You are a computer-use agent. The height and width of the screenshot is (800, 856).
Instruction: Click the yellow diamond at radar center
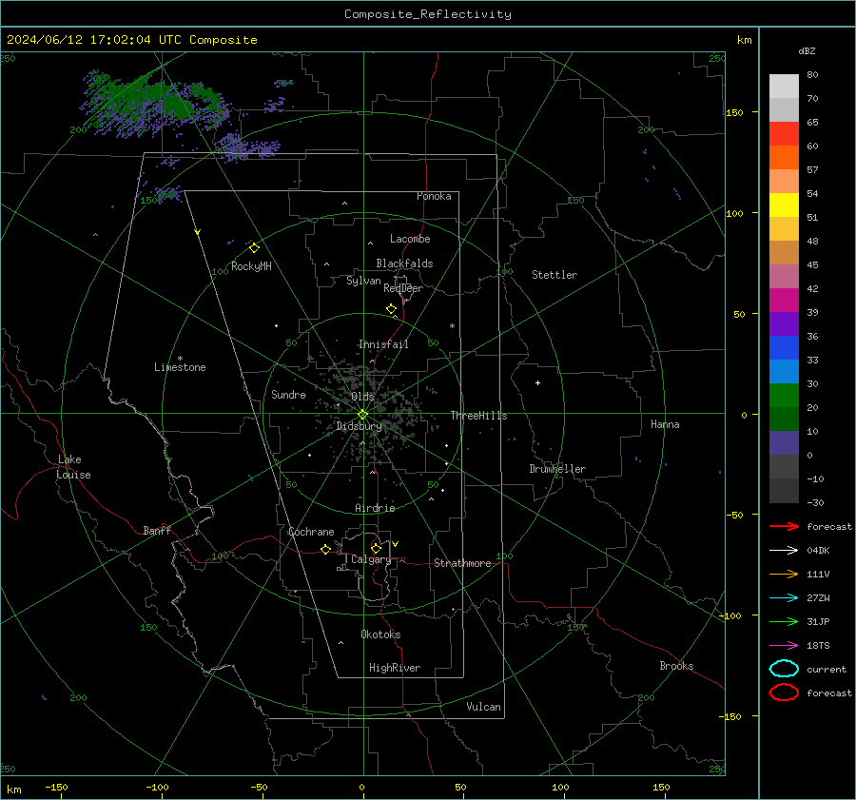click(x=362, y=415)
